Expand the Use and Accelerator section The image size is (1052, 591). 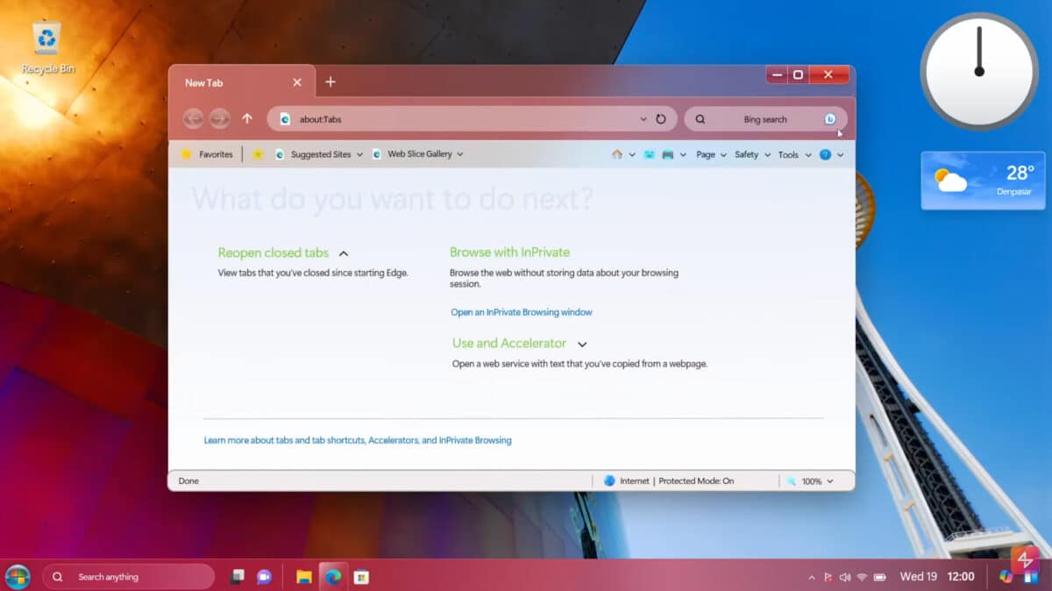point(582,343)
